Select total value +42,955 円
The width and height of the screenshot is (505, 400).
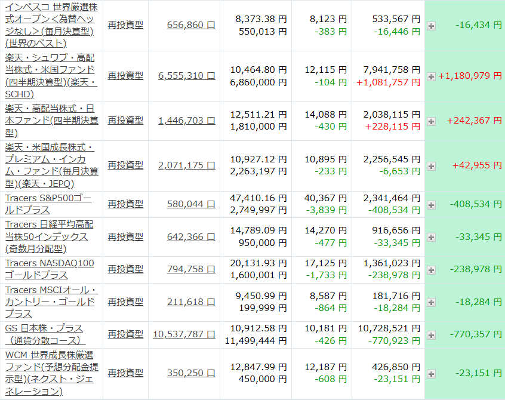coord(477,165)
